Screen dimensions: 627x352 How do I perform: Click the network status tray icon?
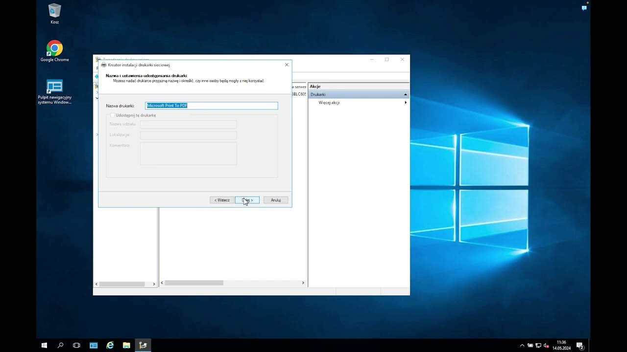click(x=538, y=346)
